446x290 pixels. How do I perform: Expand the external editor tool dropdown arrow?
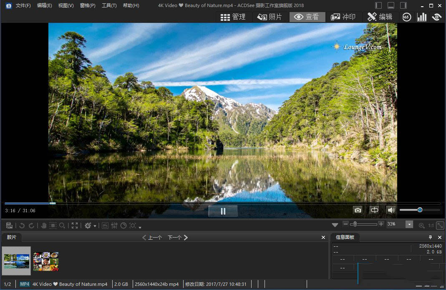(x=95, y=226)
